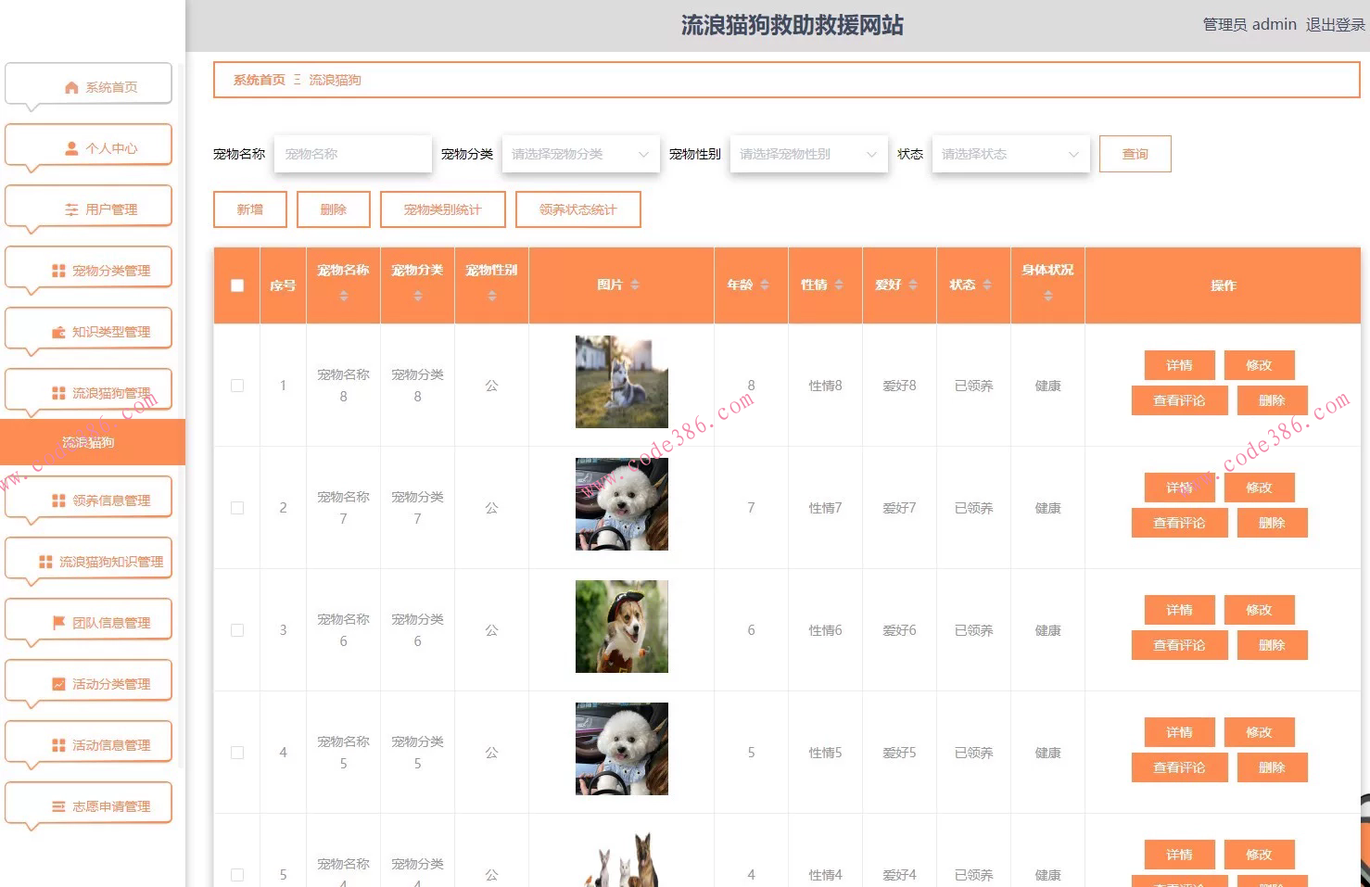Viewport: 1370px width, 887px height.
Task: Click the 新增 button
Action: click(250, 209)
